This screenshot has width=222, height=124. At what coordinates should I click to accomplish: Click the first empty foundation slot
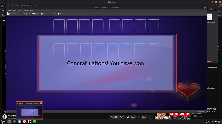coord(115,27)
